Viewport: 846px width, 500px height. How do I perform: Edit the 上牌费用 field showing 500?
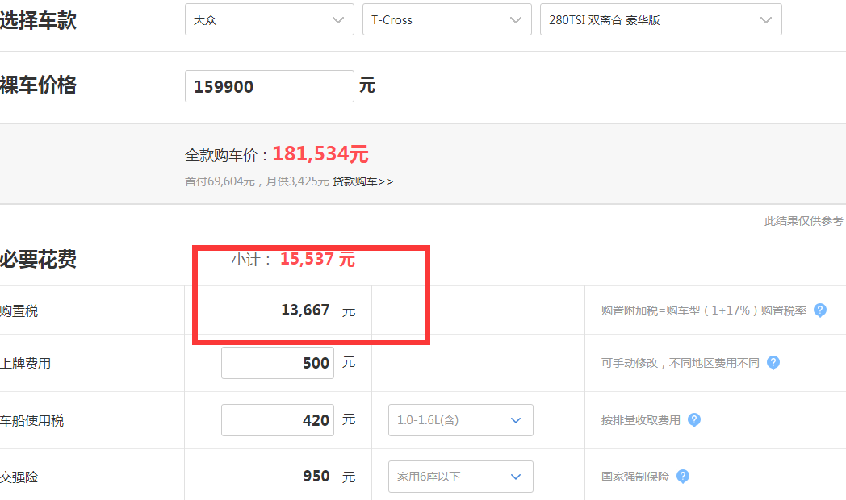[278, 363]
